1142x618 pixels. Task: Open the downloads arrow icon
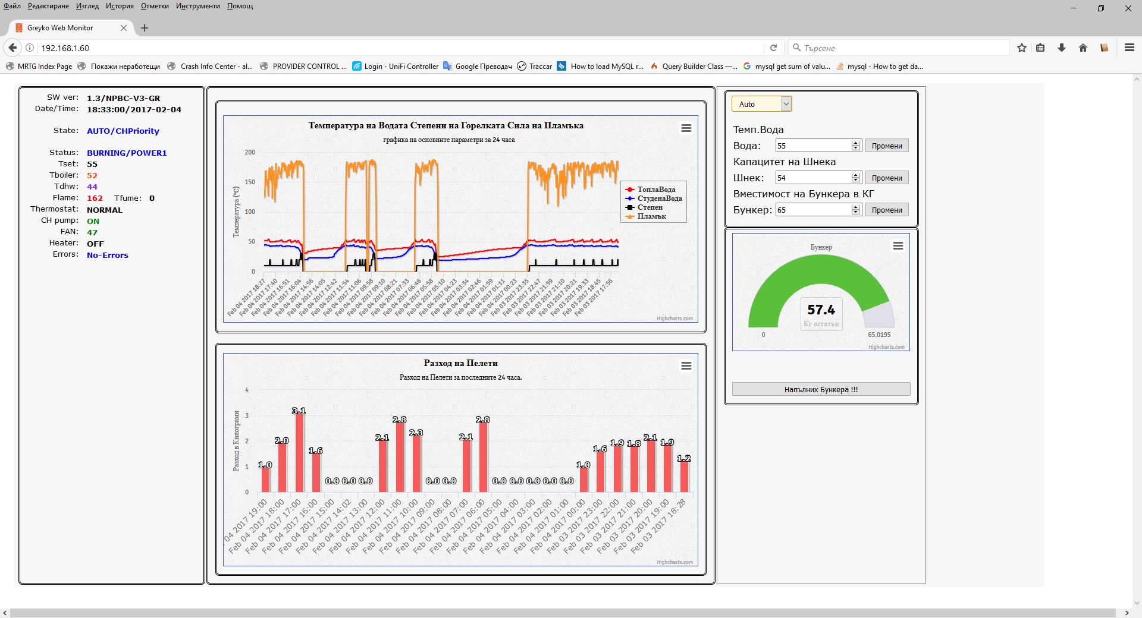pyautogui.click(x=1061, y=48)
